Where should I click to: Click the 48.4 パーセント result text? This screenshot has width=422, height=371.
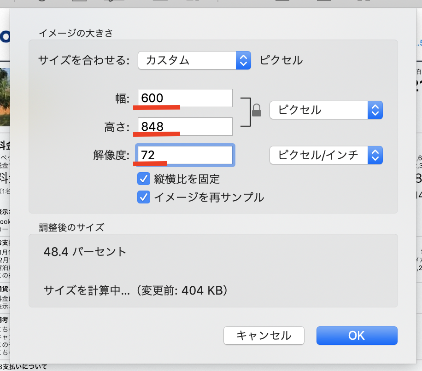click(85, 252)
